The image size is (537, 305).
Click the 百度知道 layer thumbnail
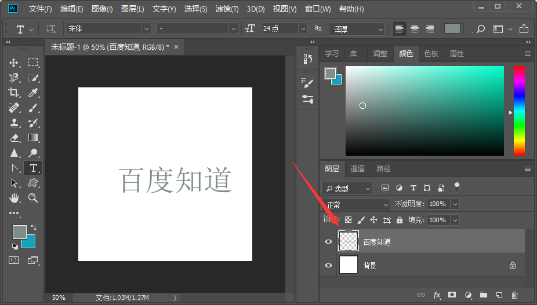349,241
